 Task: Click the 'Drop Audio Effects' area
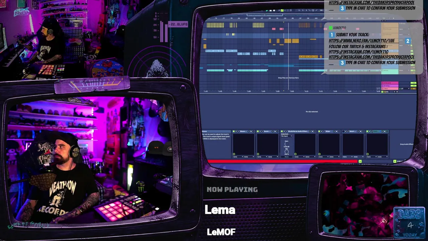coord(407,144)
